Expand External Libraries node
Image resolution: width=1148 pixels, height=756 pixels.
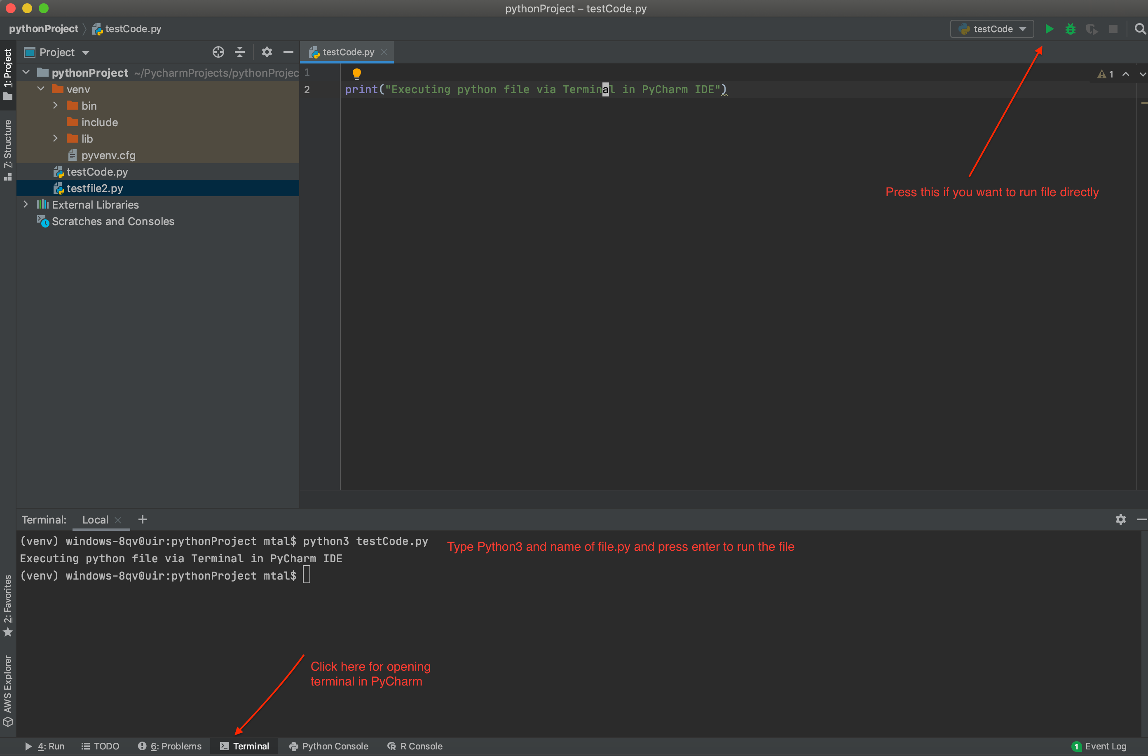click(26, 204)
